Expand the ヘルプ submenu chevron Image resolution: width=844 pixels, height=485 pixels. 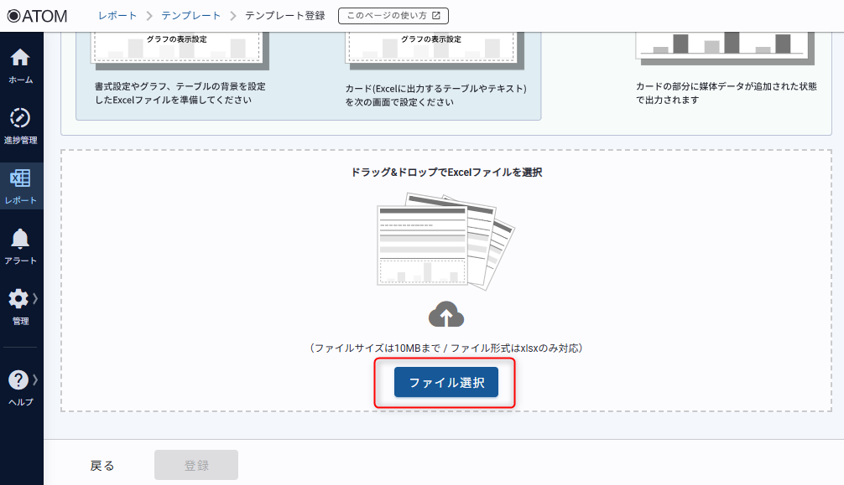coord(36,380)
